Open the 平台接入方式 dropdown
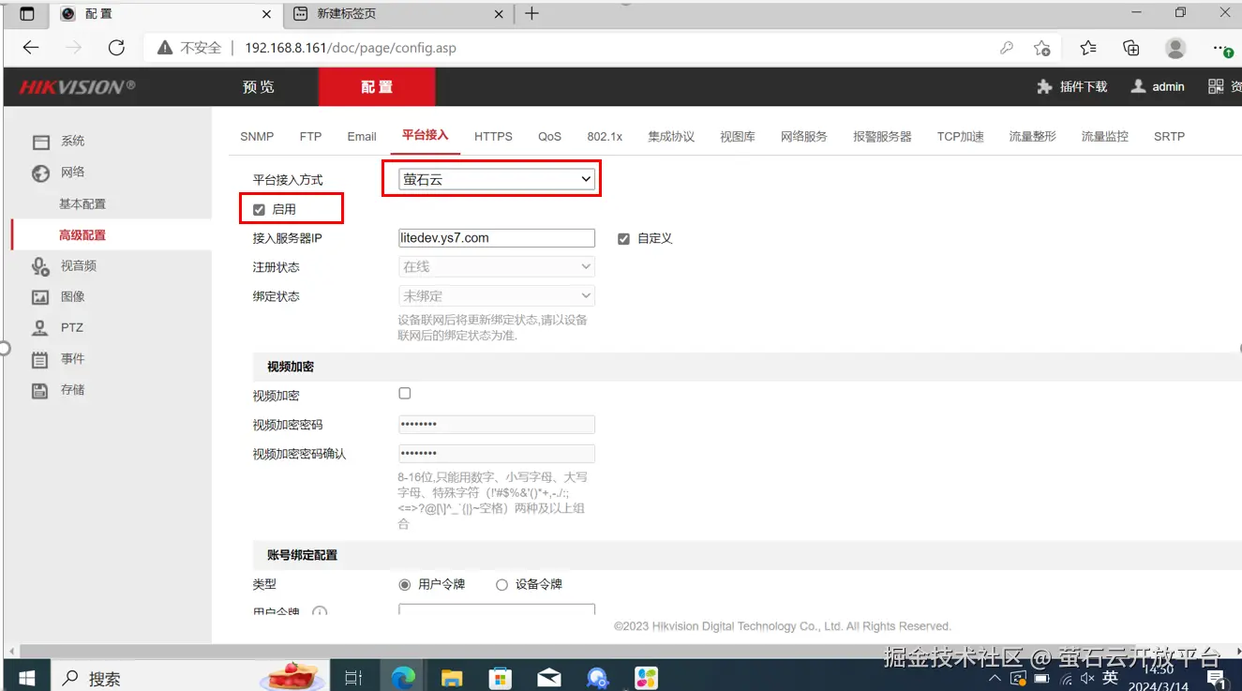This screenshot has width=1242, height=691. pyautogui.click(x=497, y=179)
